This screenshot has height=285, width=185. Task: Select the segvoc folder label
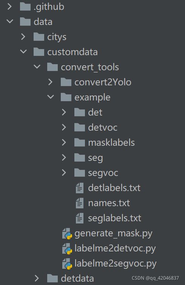[103, 173]
